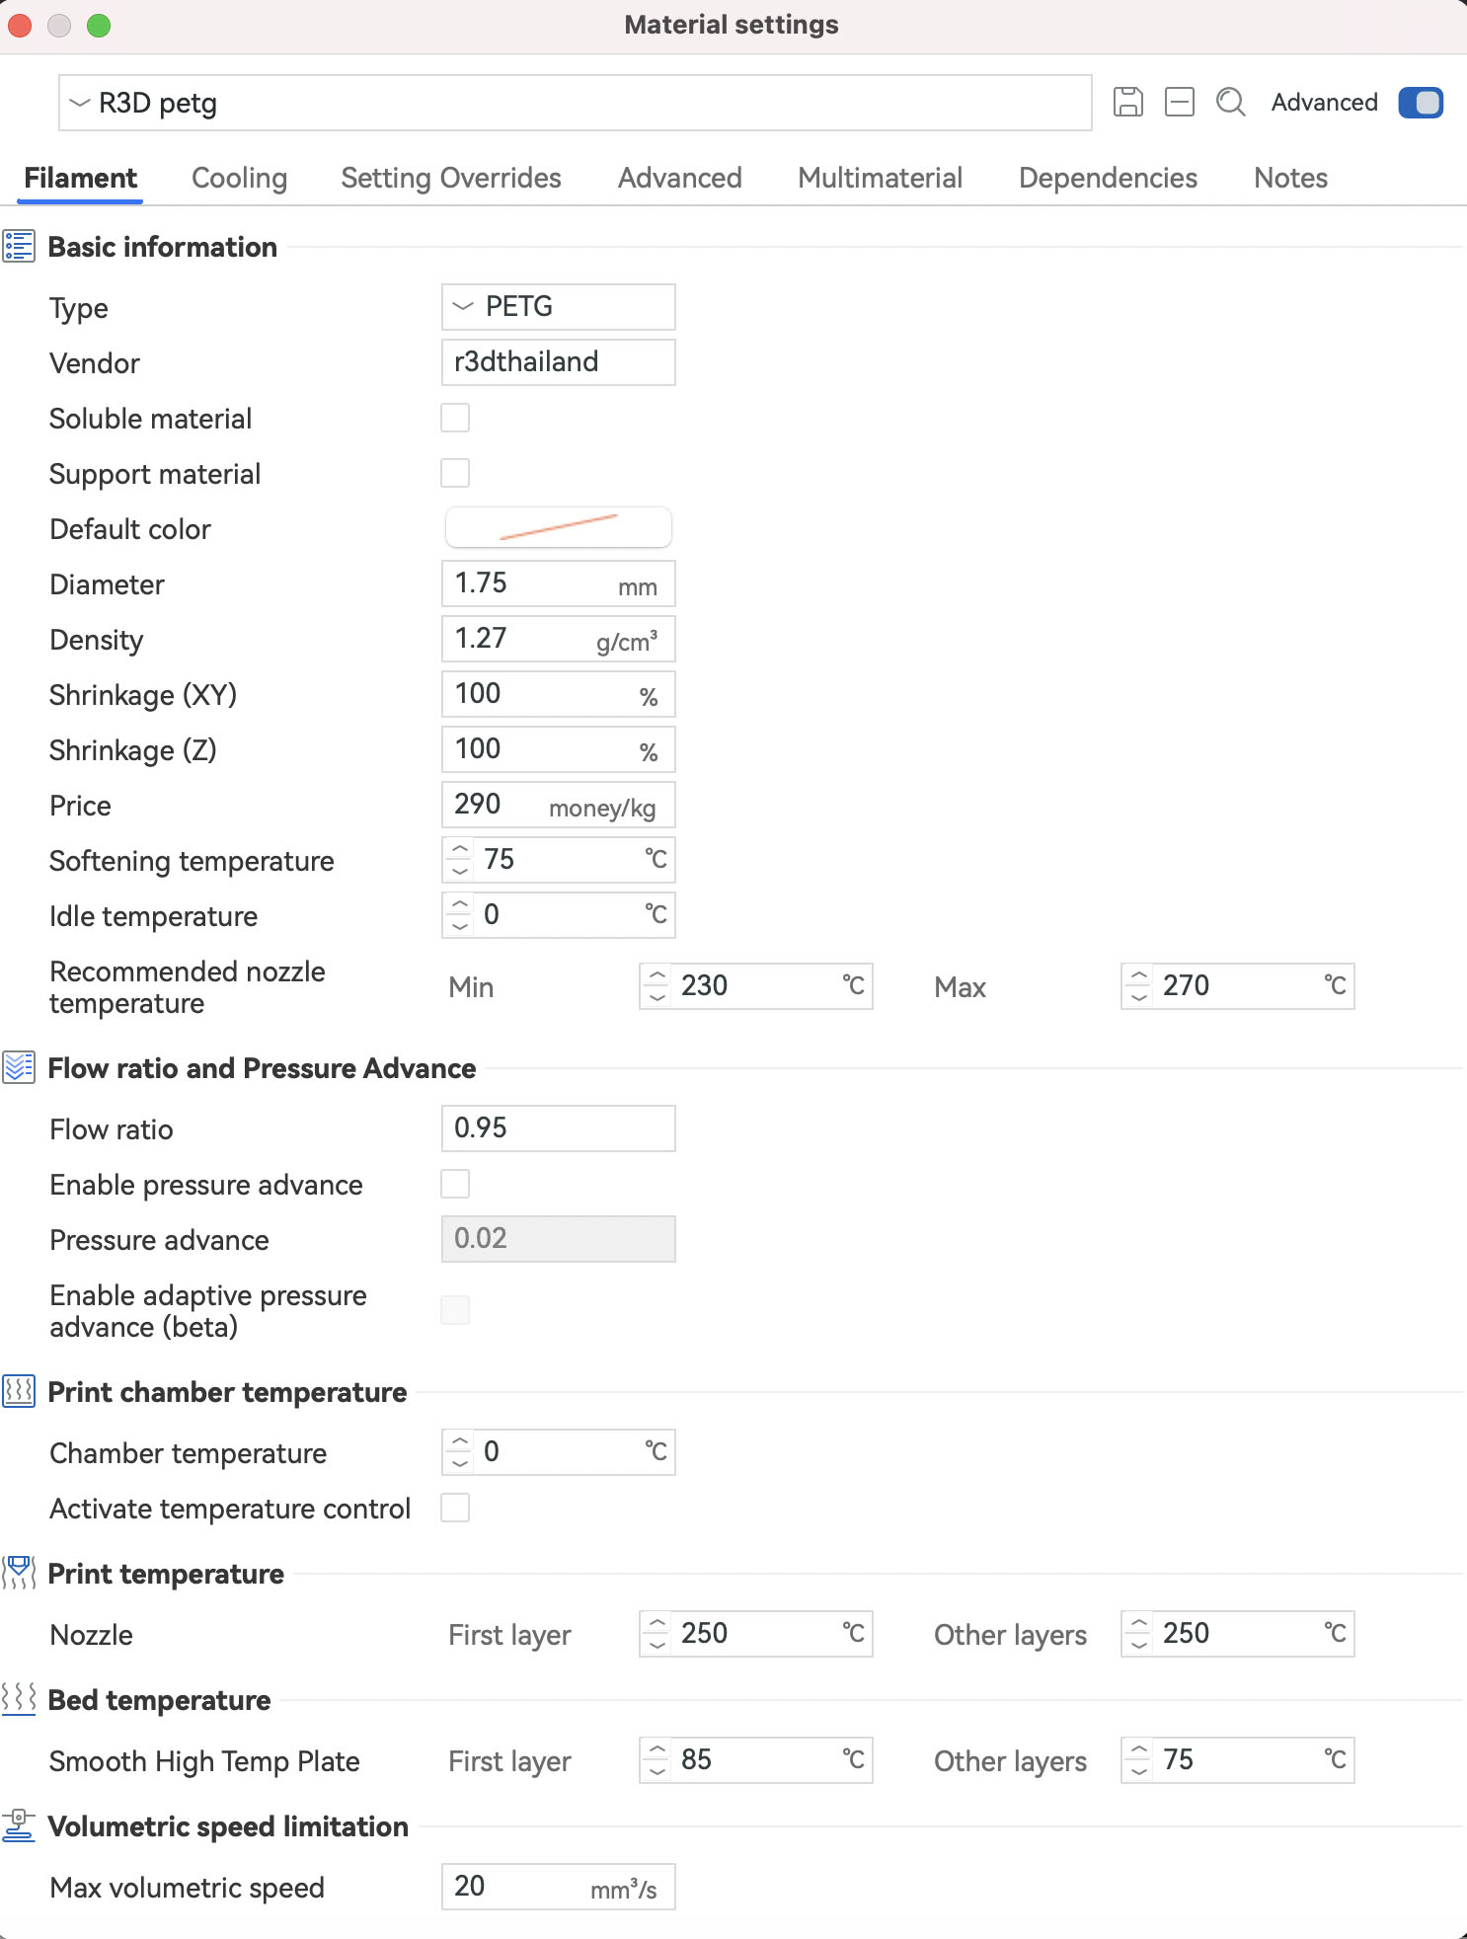Switch to the Cooling tab
The image size is (1467, 1939).
point(239,178)
